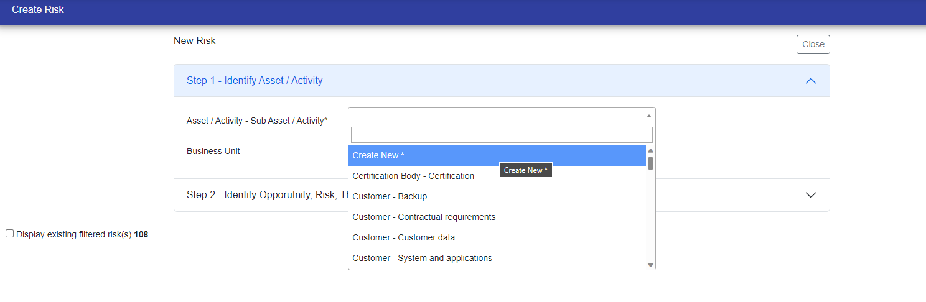The height and width of the screenshot is (302, 926).
Task: Click the dropdown list scroll-down arrow
Action: (651, 265)
